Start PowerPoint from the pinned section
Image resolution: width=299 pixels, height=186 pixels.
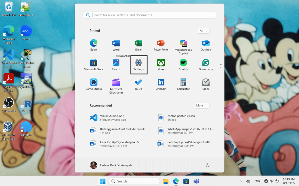(161, 45)
